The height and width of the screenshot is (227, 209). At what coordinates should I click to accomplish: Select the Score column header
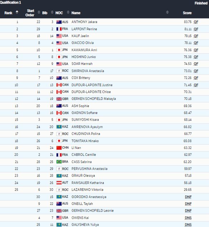(x=187, y=13)
